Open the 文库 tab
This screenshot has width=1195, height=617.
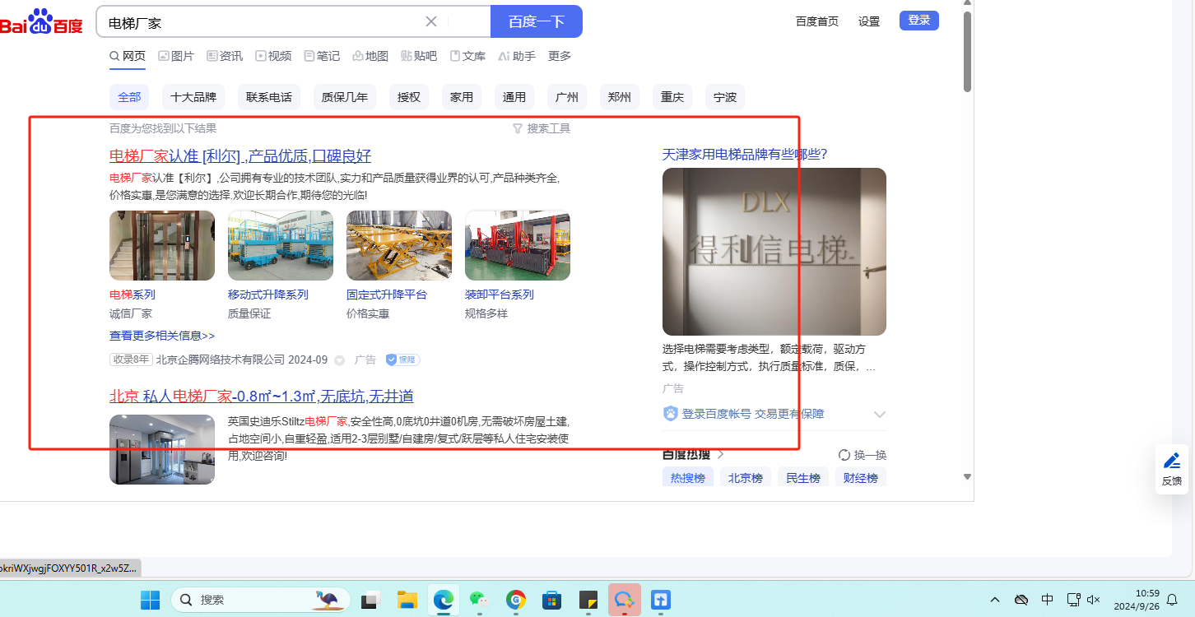467,56
